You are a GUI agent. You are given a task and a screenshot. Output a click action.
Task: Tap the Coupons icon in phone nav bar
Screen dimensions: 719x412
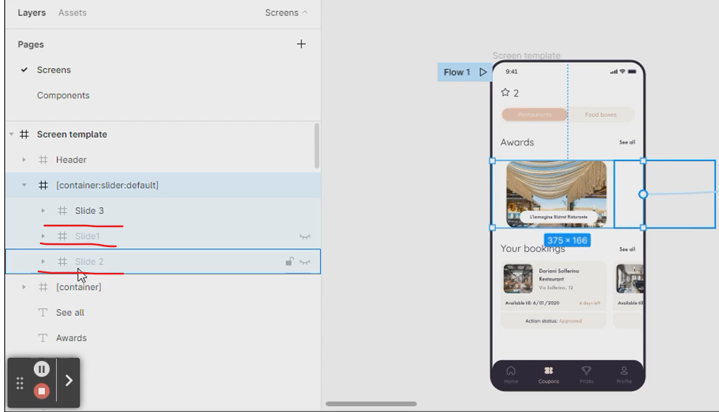tap(548, 371)
